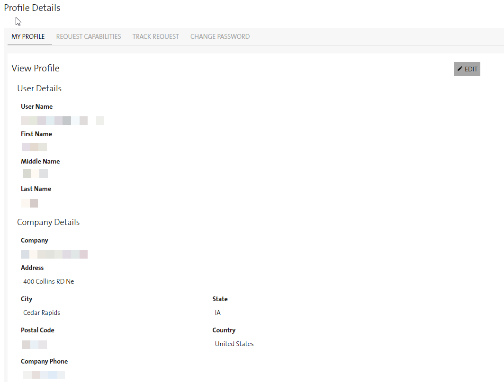Click the blurred Company Phone value
The width and height of the screenshot is (504, 382).
[x=44, y=375]
